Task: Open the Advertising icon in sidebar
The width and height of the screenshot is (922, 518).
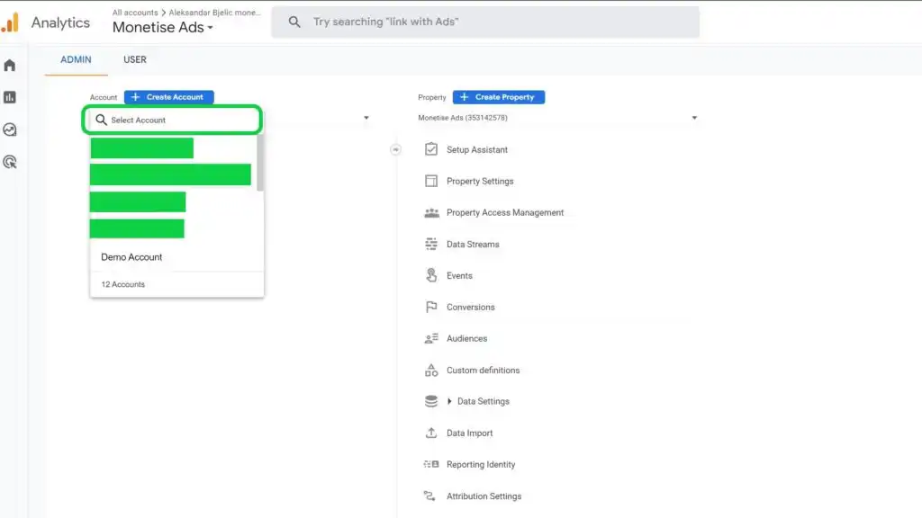Action: (x=10, y=162)
